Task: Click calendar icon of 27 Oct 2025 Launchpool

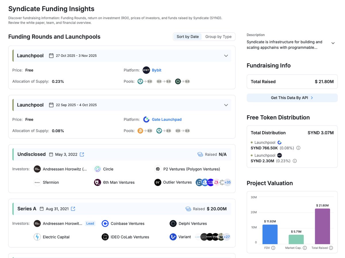Action: pyautogui.click(x=51, y=56)
